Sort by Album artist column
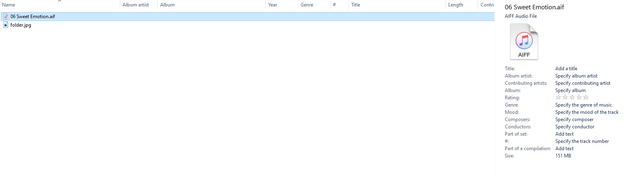The image size is (631, 178). click(136, 5)
